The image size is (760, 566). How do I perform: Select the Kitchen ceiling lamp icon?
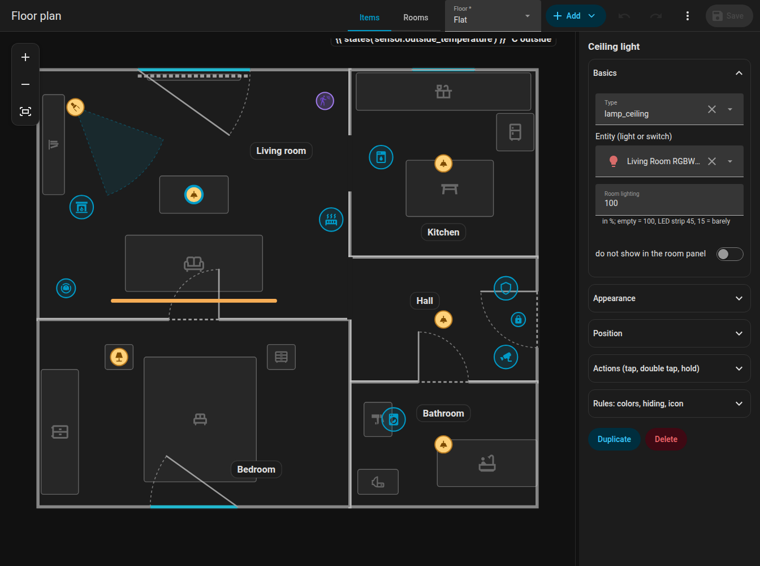[443, 164]
